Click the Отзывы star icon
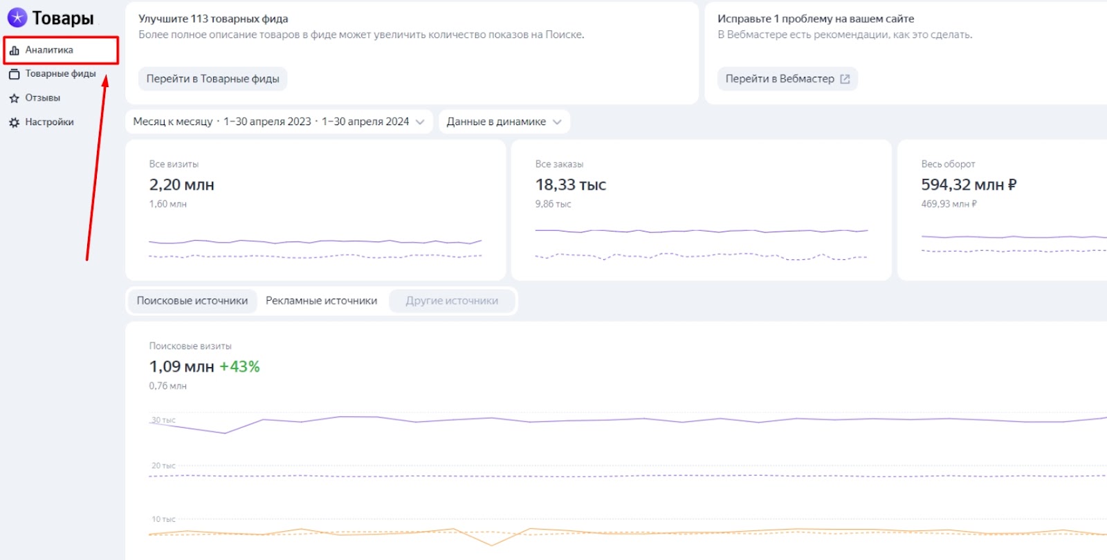 pyautogui.click(x=15, y=98)
